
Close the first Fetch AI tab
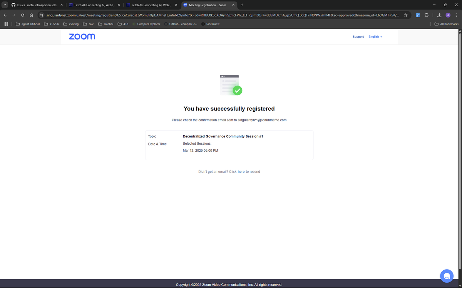pos(119,5)
